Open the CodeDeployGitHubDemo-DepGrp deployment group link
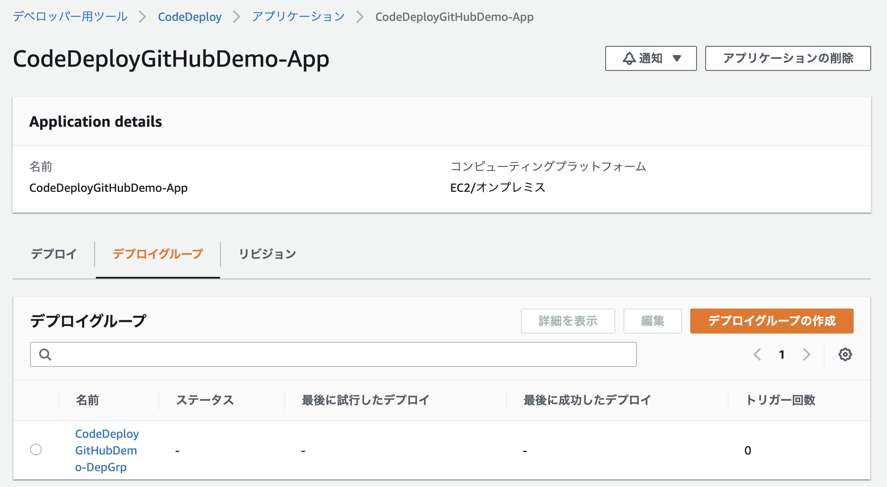Screen dimensions: 887x487 (107, 450)
